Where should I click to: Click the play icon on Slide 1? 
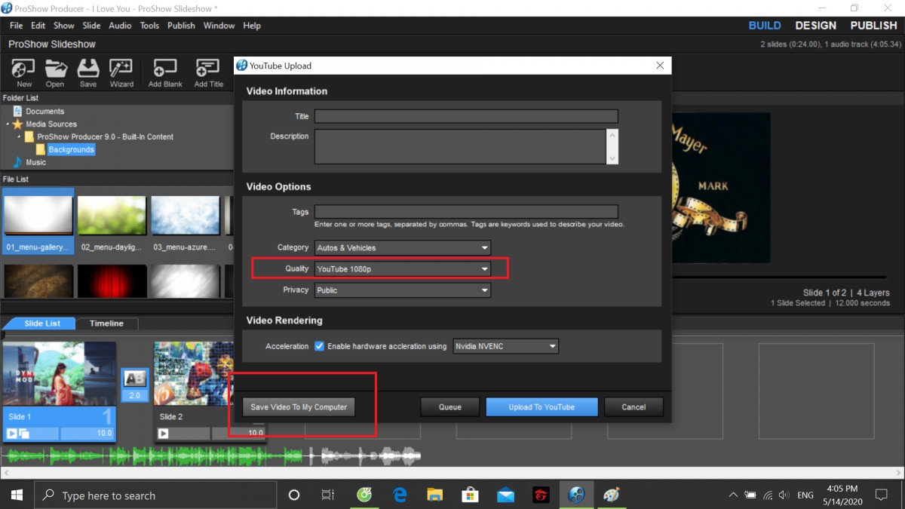tap(12, 433)
